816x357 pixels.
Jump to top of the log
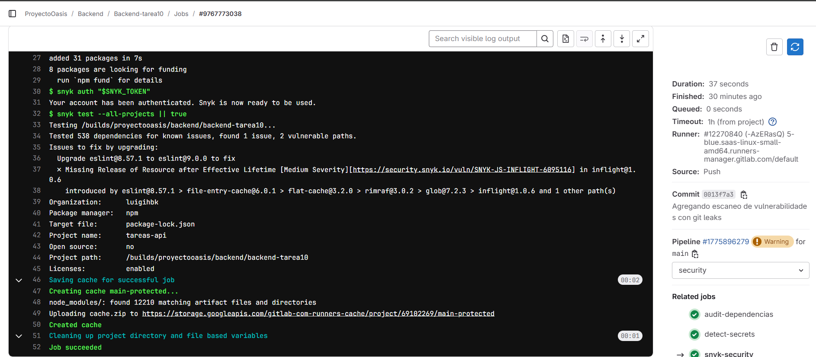click(603, 39)
